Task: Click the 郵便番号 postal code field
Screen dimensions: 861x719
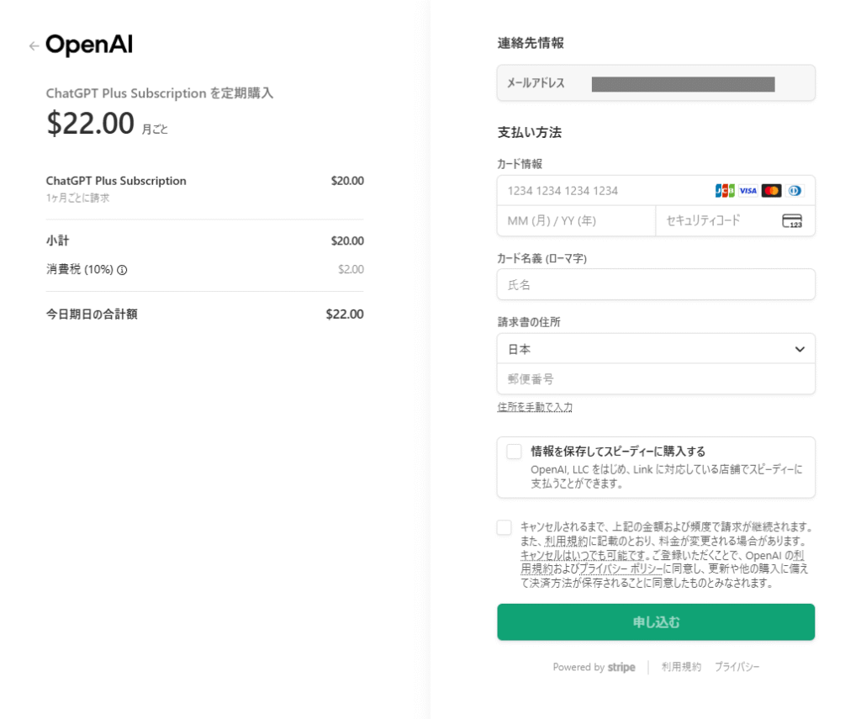Action: pyautogui.click(x=656, y=379)
